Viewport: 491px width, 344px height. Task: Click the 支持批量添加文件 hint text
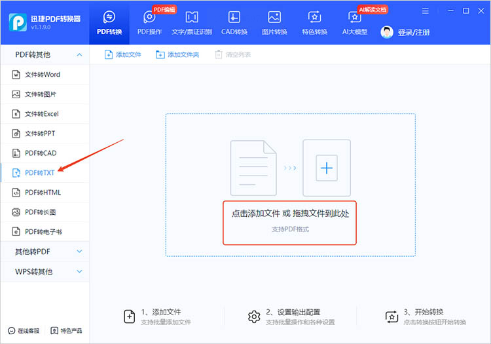(166, 322)
